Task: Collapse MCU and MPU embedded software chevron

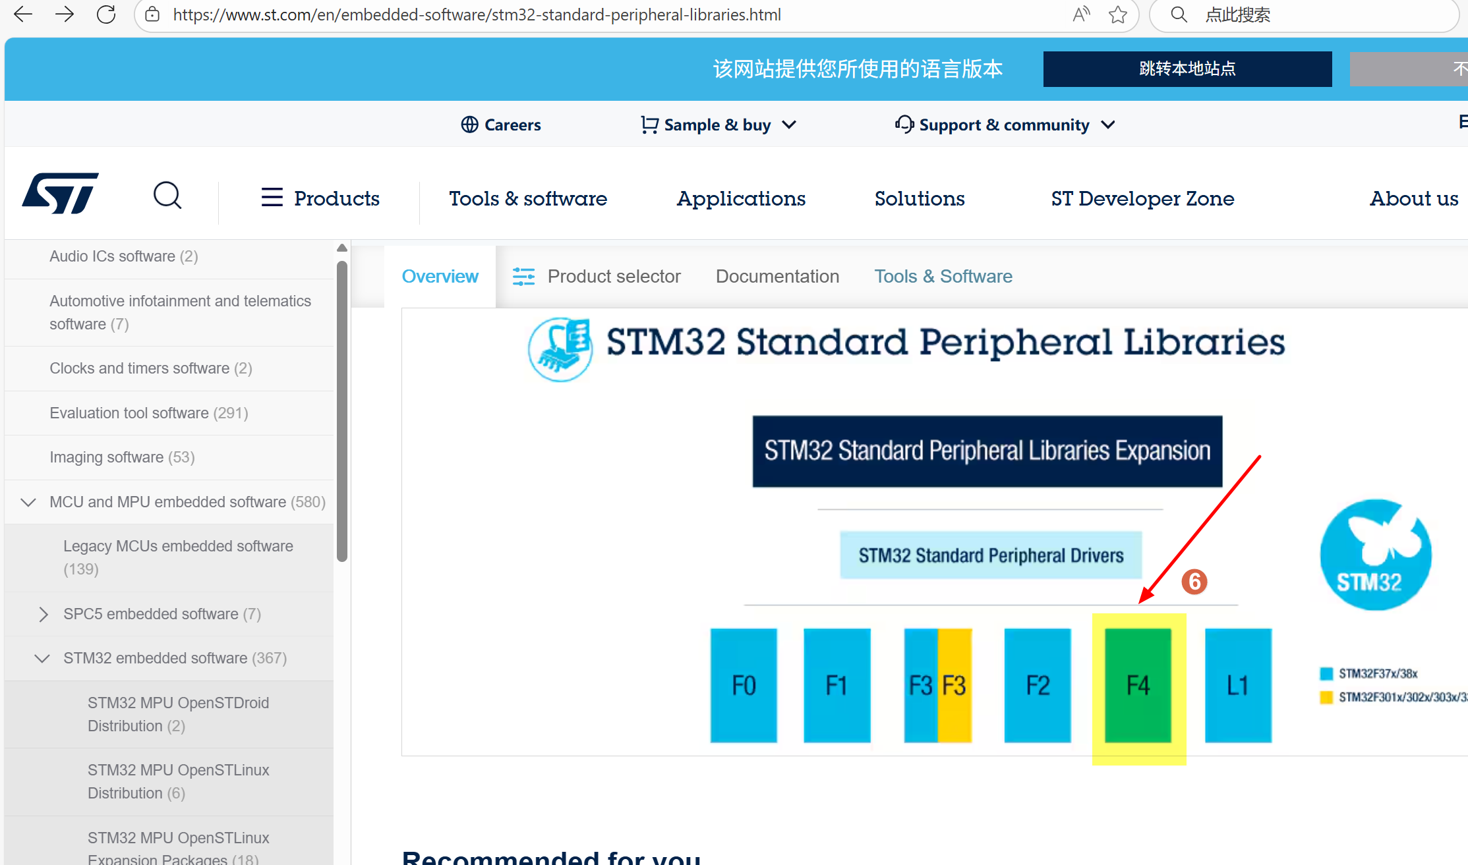Action: pos(28,503)
